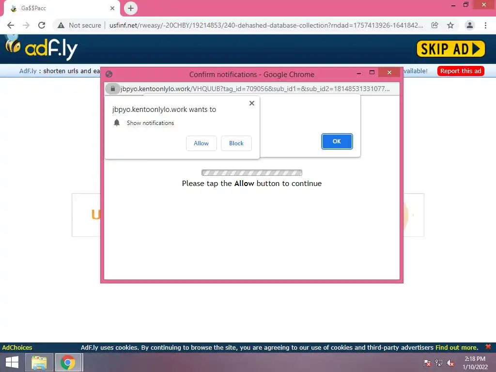Open the AdF.ly link in banner
This screenshot has height=372, width=496.
tap(28, 71)
